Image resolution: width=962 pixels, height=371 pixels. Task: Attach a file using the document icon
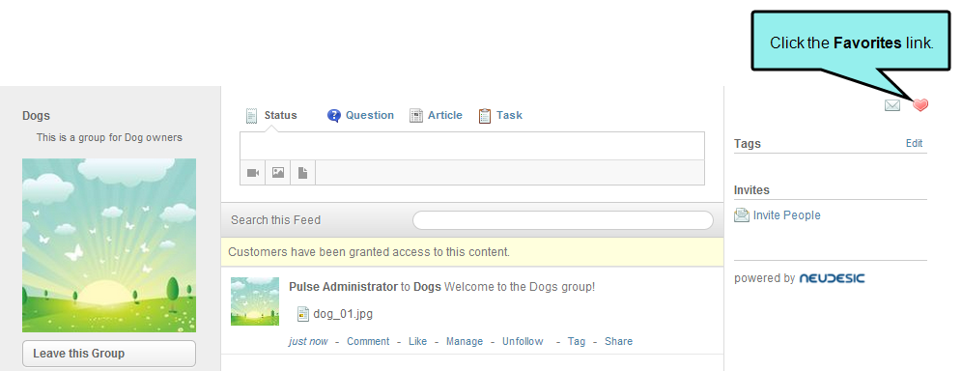(302, 173)
